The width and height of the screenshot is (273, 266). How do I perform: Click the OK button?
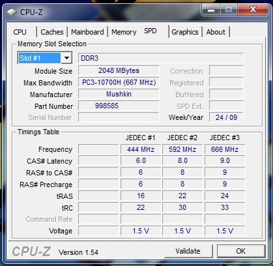click(240, 251)
